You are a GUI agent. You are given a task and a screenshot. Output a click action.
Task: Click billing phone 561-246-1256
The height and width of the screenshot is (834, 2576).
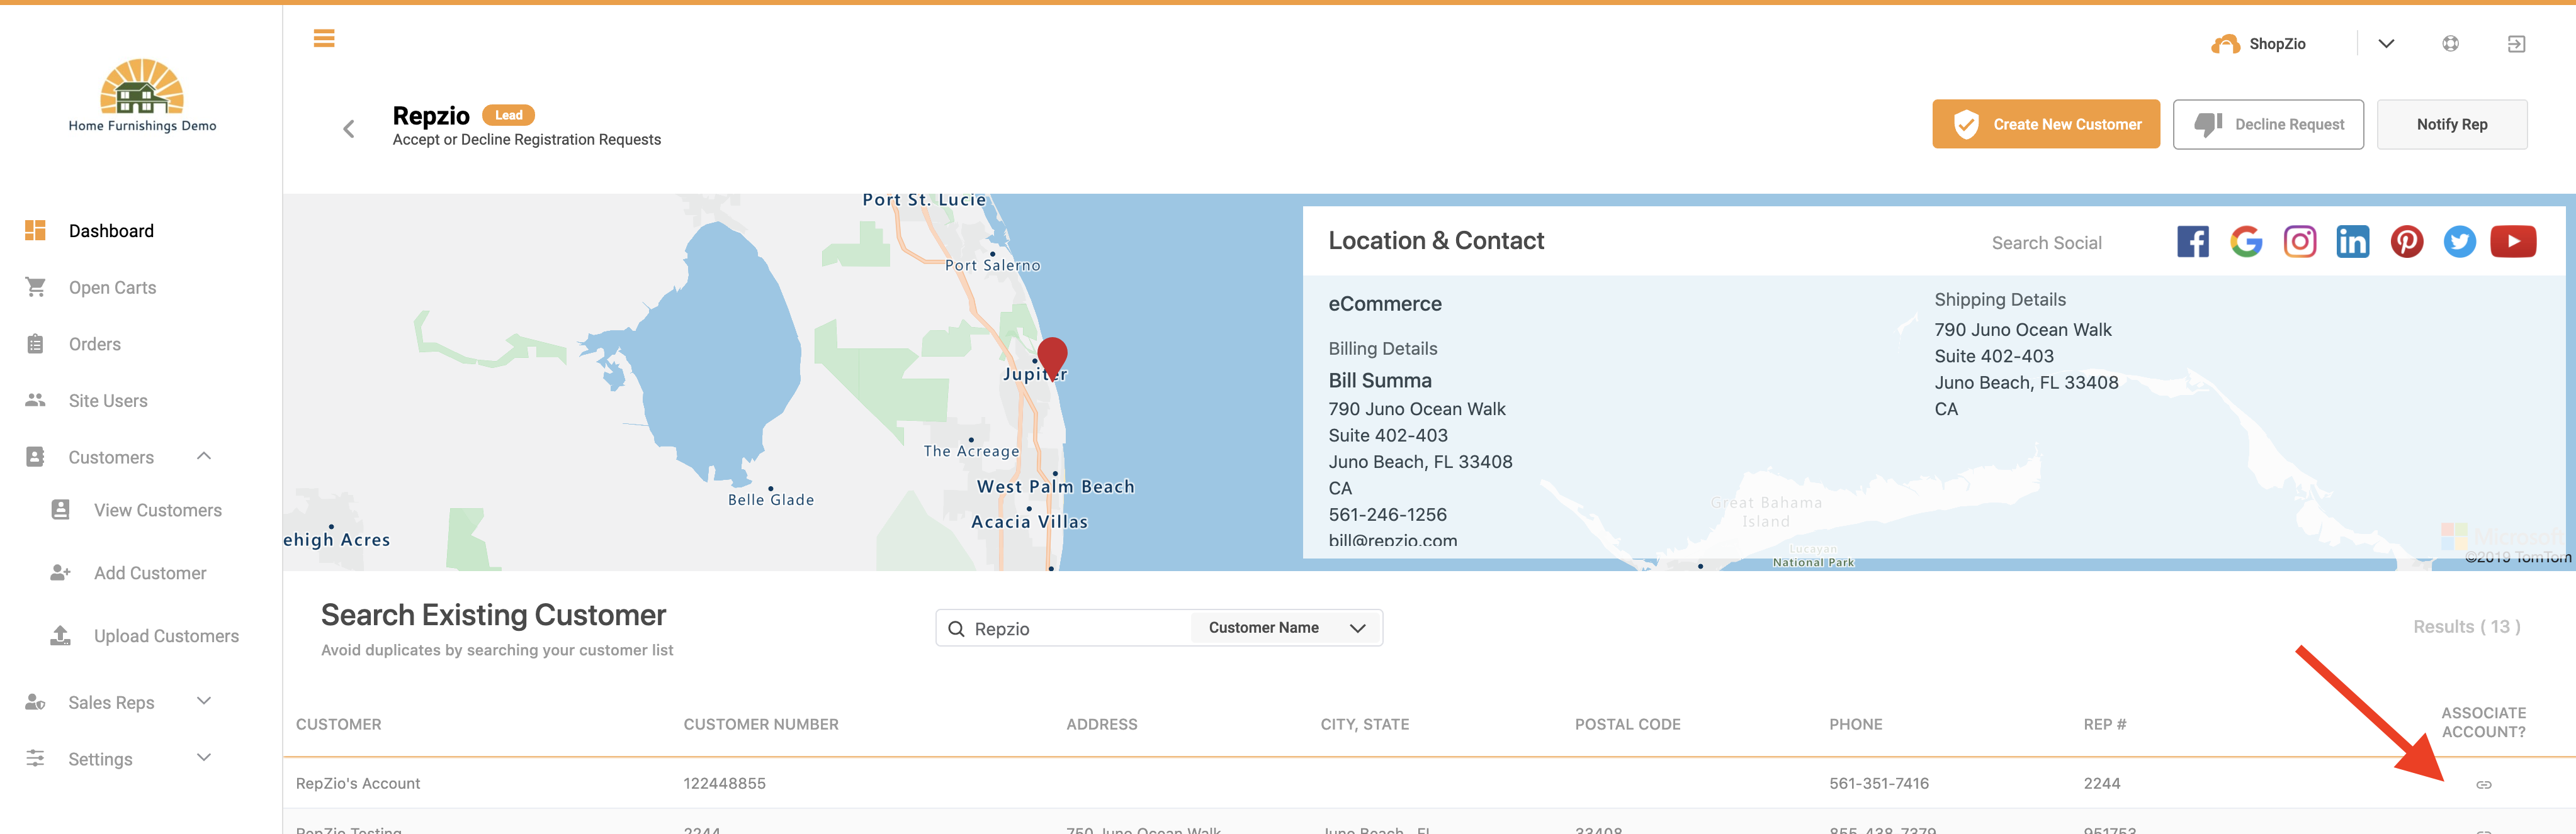tap(1387, 515)
